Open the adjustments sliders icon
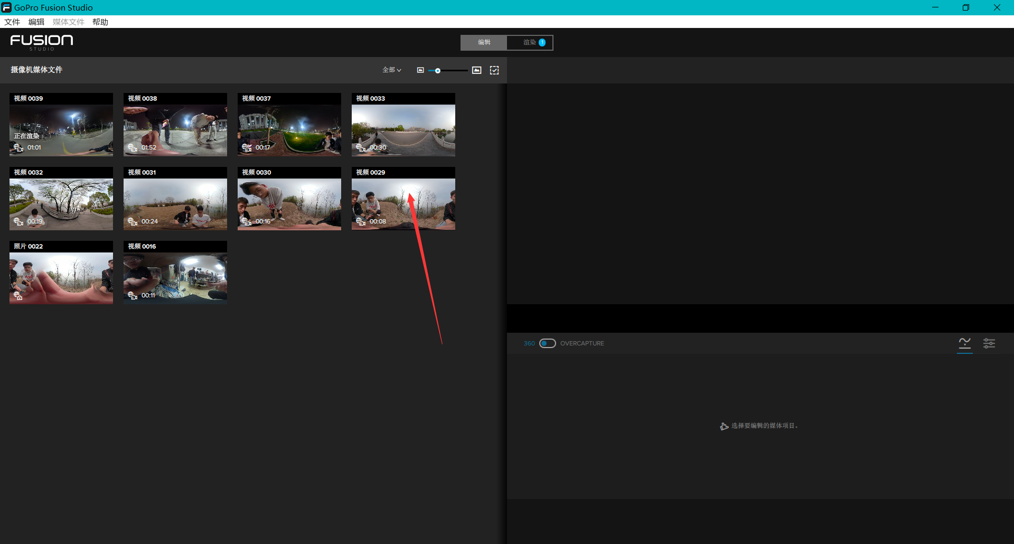 [989, 343]
